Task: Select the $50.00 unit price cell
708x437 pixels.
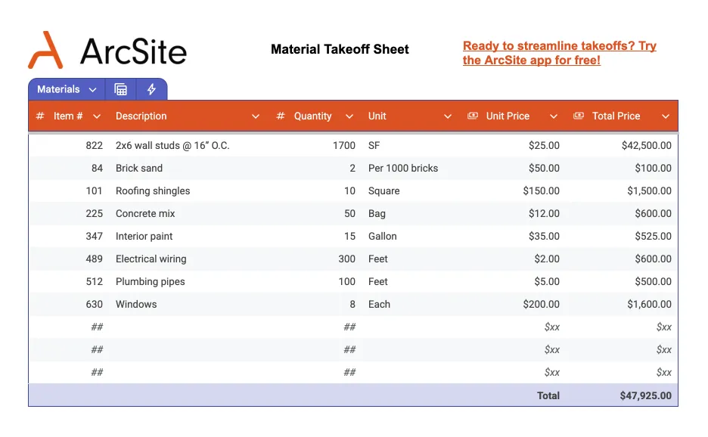Action: click(544, 168)
